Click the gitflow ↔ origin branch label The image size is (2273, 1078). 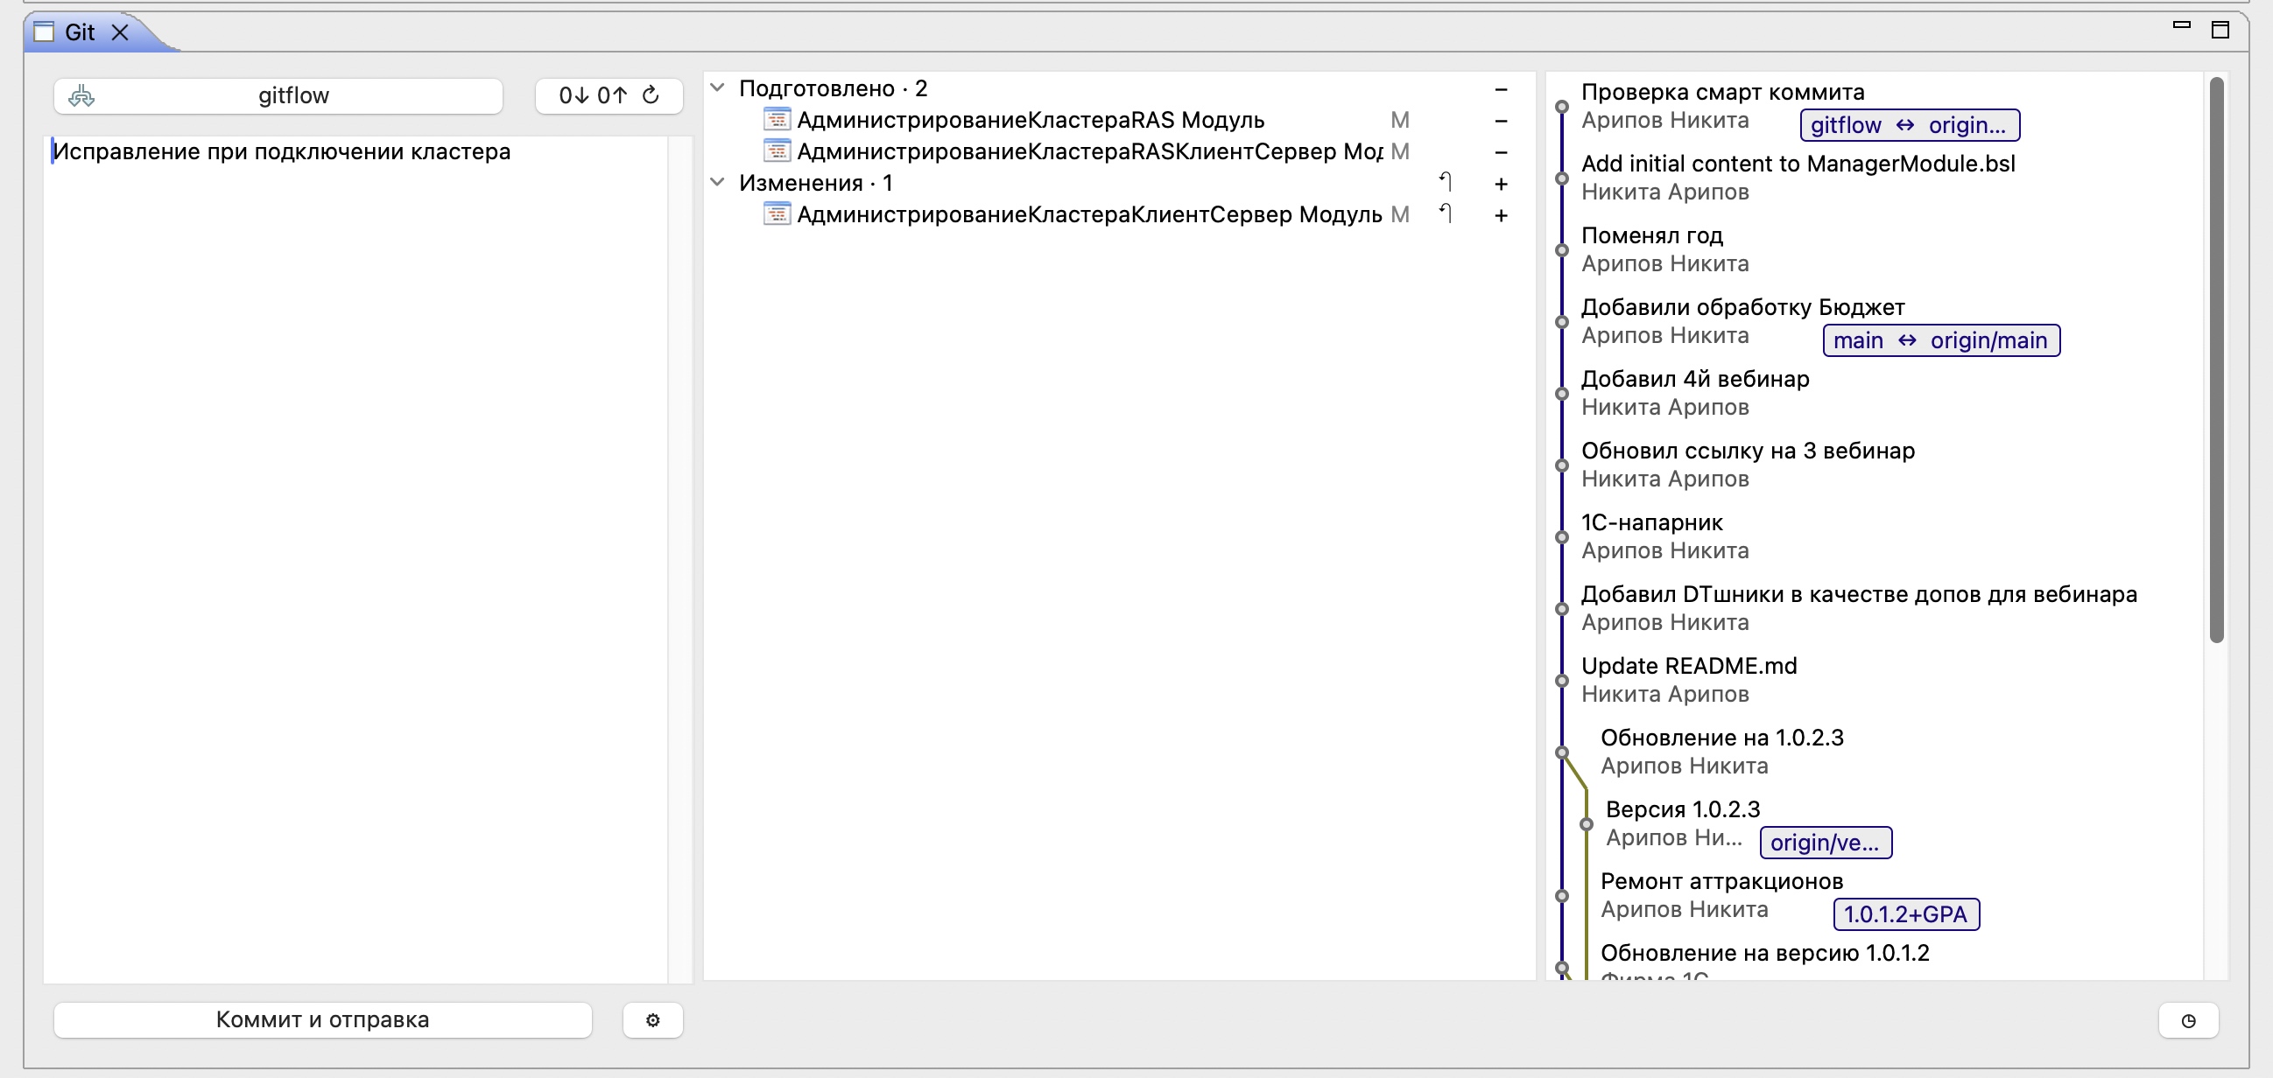coord(1910,125)
